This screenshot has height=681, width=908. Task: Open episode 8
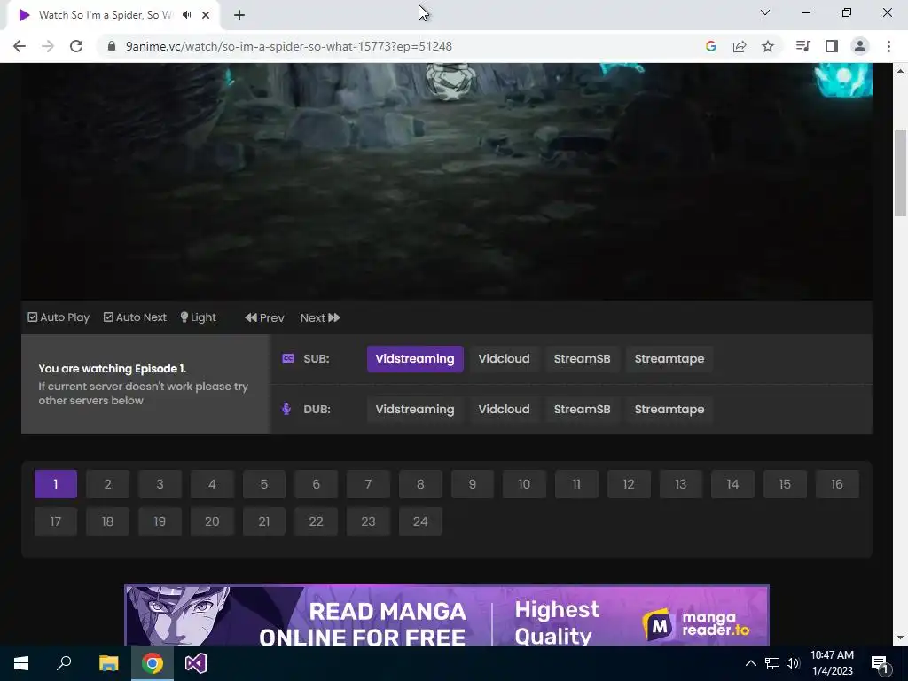(x=420, y=484)
